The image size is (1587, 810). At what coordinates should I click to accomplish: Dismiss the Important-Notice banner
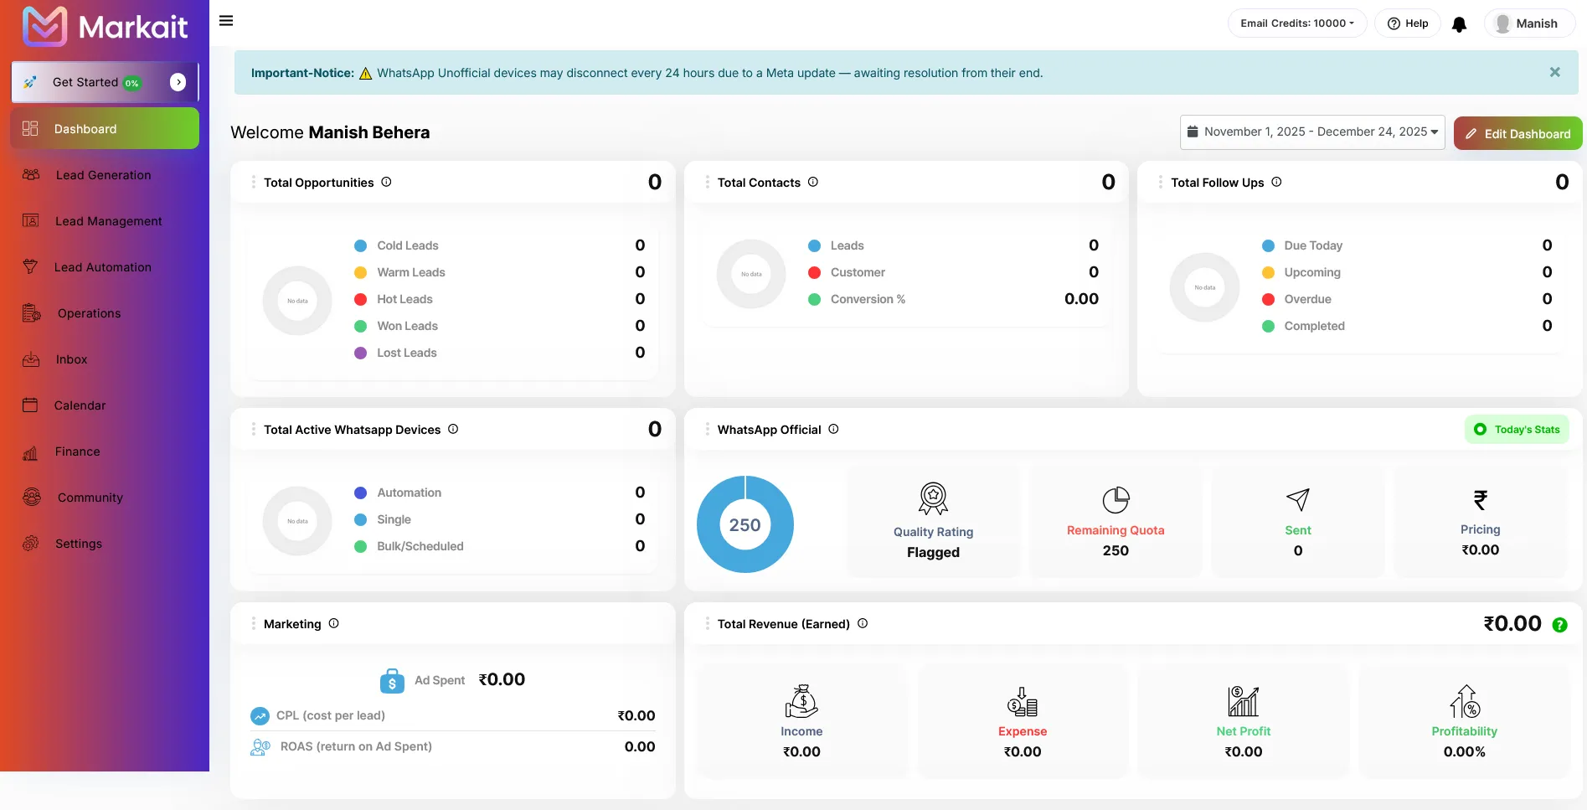click(1554, 73)
